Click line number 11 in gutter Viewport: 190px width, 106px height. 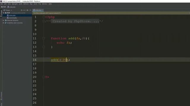click(x=34, y=38)
